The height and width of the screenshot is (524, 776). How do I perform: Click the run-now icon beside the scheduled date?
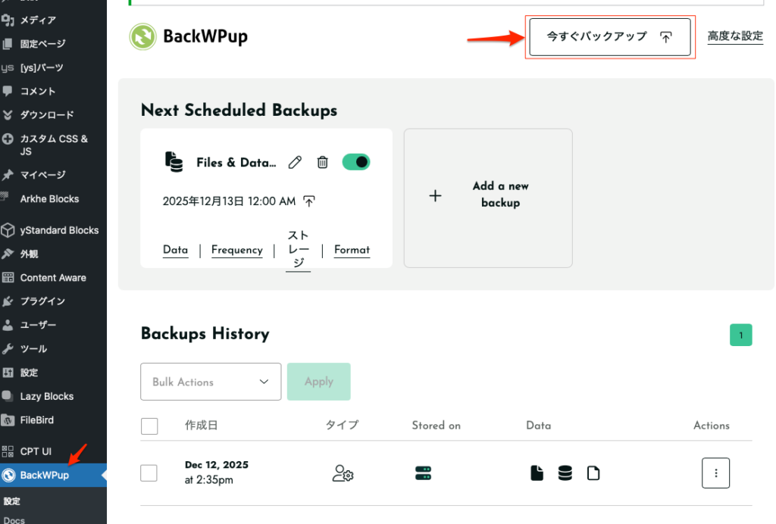click(x=309, y=201)
